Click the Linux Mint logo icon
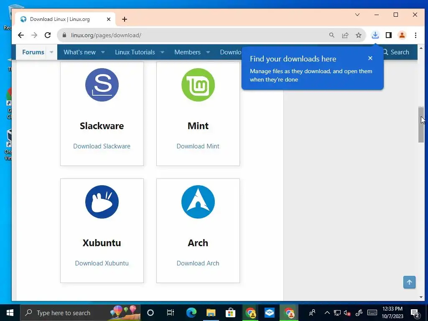The image size is (428, 321). [198, 85]
